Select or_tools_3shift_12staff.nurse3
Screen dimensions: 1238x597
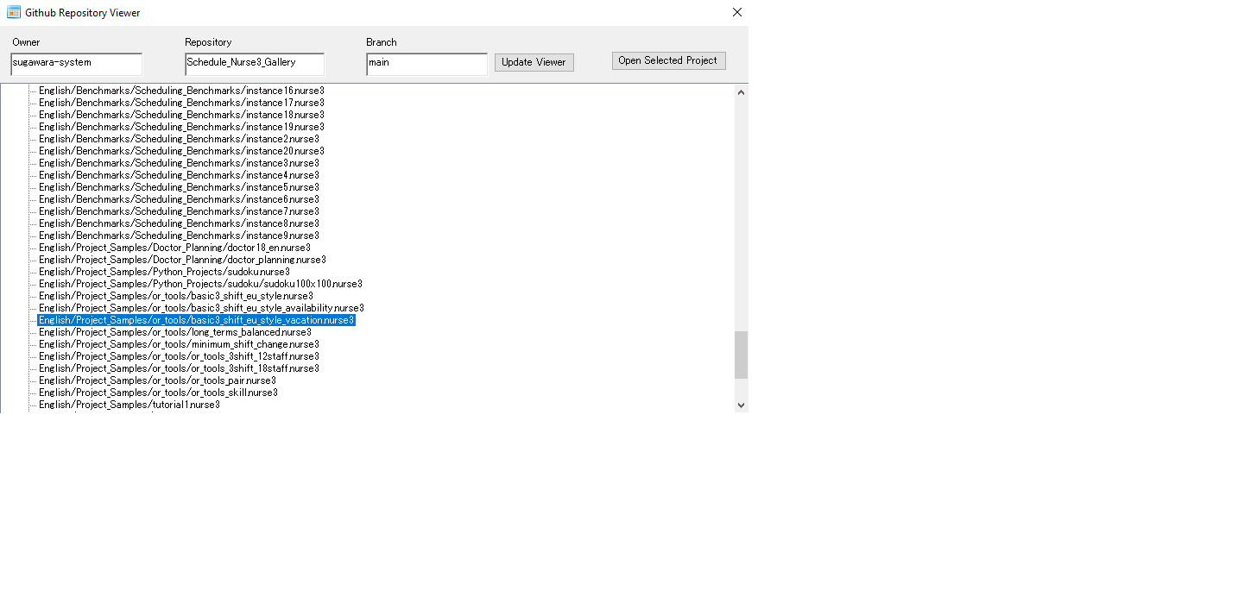click(x=179, y=356)
